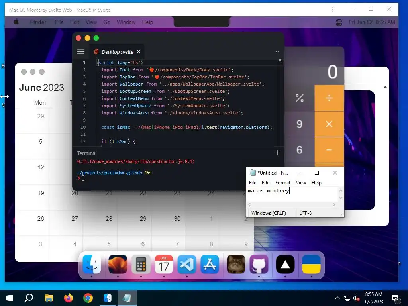The image size is (408, 306).
Task: Click menu bar date and time
Action: [x=372, y=22]
